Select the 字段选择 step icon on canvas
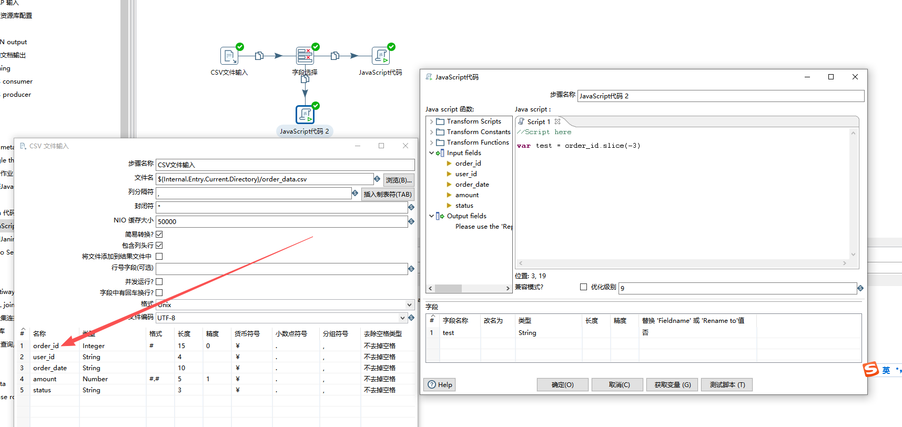The image size is (902, 427). [305, 56]
